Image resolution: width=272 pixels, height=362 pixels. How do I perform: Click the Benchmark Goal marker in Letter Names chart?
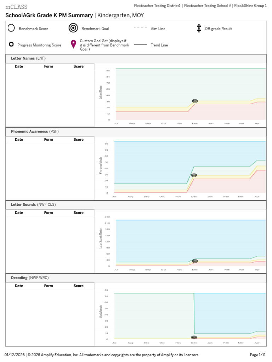pyautogui.click(x=195, y=101)
